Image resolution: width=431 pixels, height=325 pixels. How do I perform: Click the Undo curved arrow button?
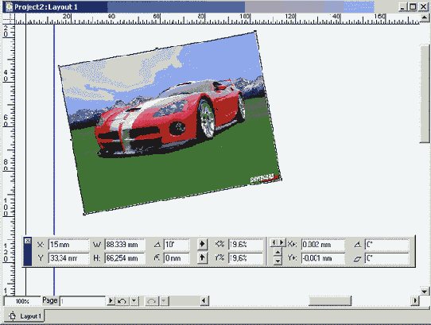point(122,301)
